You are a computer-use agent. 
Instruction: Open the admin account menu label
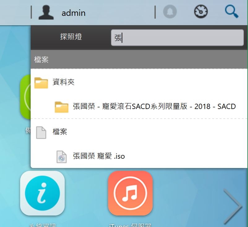click(74, 13)
